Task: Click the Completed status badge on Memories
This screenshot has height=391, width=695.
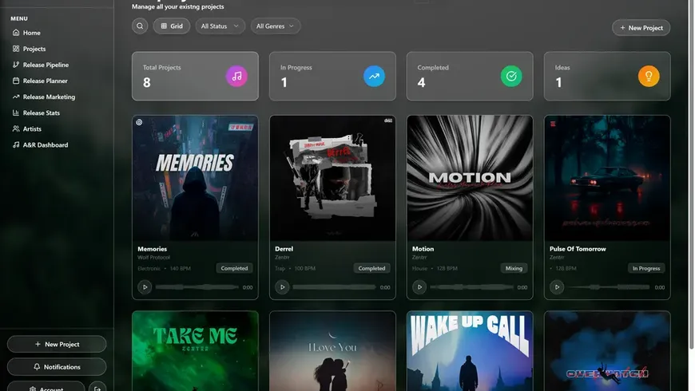Action: (x=235, y=268)
